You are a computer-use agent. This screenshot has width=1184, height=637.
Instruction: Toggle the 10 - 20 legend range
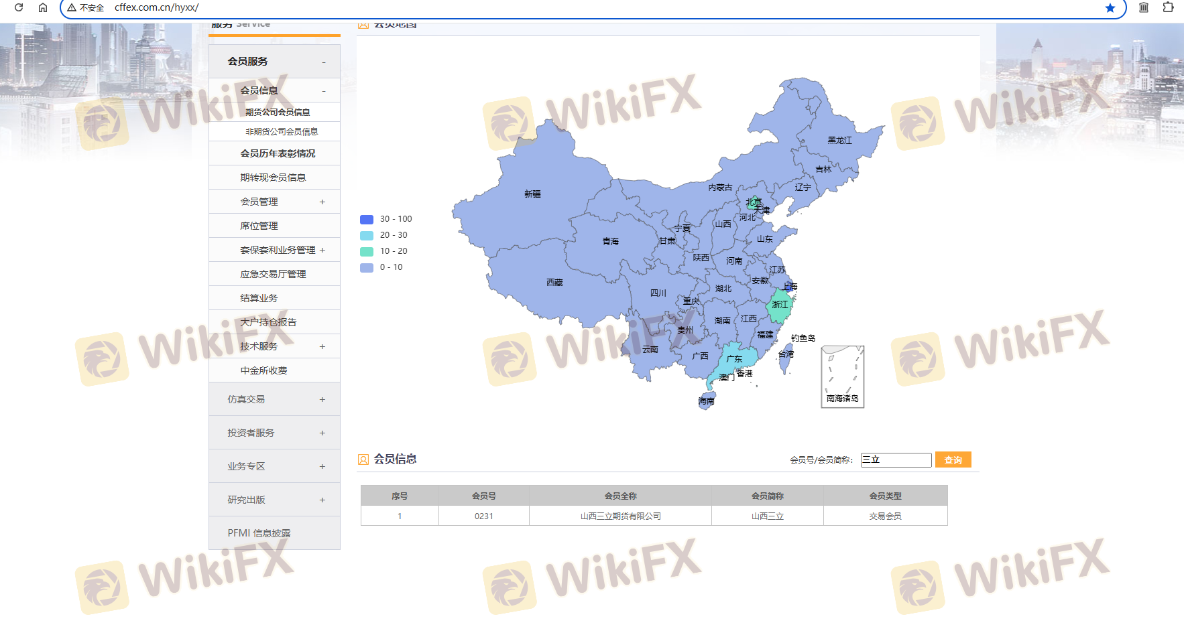pos(384,251)
